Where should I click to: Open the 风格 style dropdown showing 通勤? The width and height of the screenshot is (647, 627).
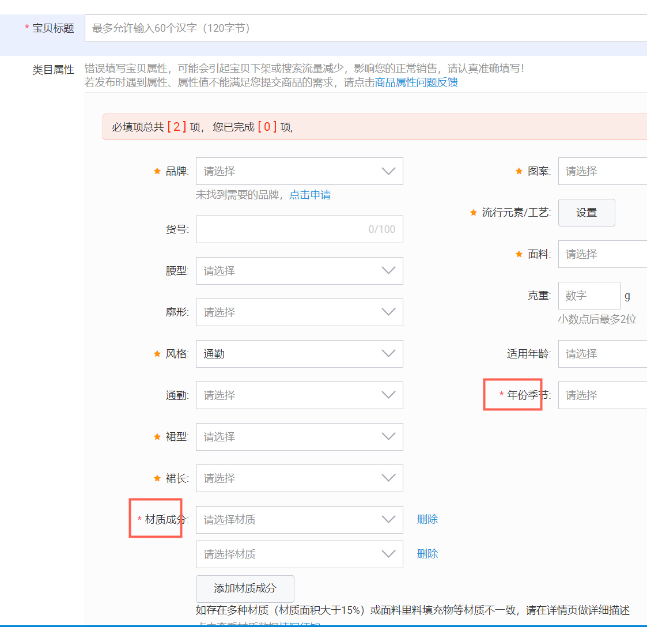[x=299, y=354]
